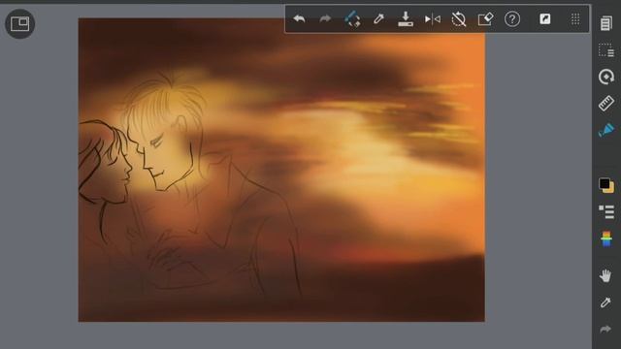Screen dimensions: 621x349
Task: Pick the eyedropper in top toolbar
Action: tap(378, 18)
